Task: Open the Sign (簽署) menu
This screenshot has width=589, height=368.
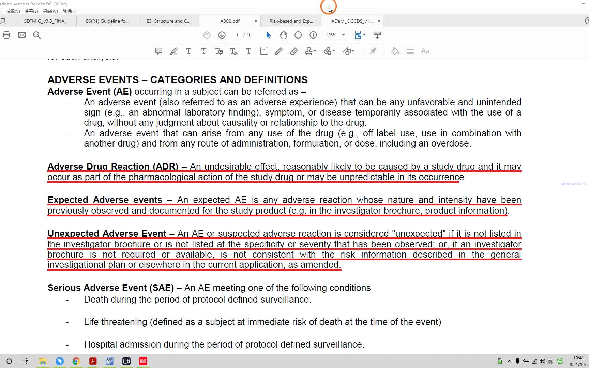Action: coord(31,11)
